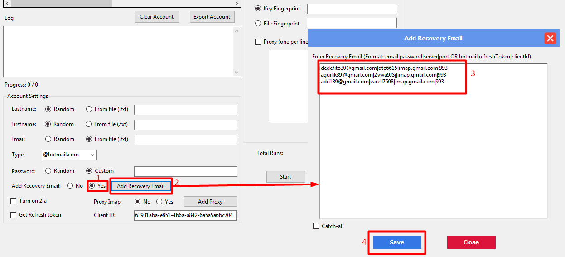Select Random for Password
The height and width of the screenshot is (257, 565).
[x=48, y=171]
